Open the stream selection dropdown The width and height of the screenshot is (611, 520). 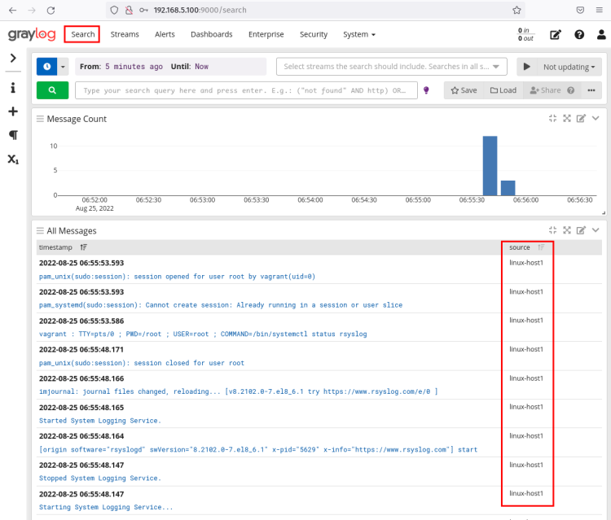pos(392,67)
